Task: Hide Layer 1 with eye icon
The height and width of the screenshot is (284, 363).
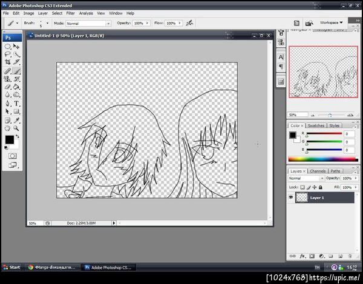Action: click(x=291, y=197)
